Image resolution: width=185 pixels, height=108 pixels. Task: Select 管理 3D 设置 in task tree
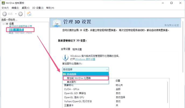click(x=16, y=30)
